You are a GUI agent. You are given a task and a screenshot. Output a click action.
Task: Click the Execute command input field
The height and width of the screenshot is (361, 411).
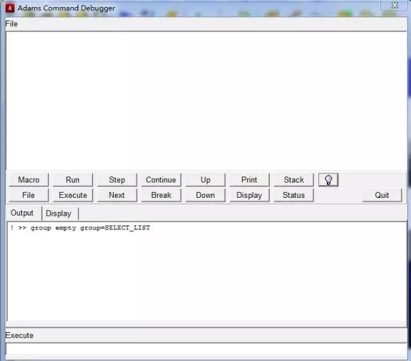coord(205,350)
